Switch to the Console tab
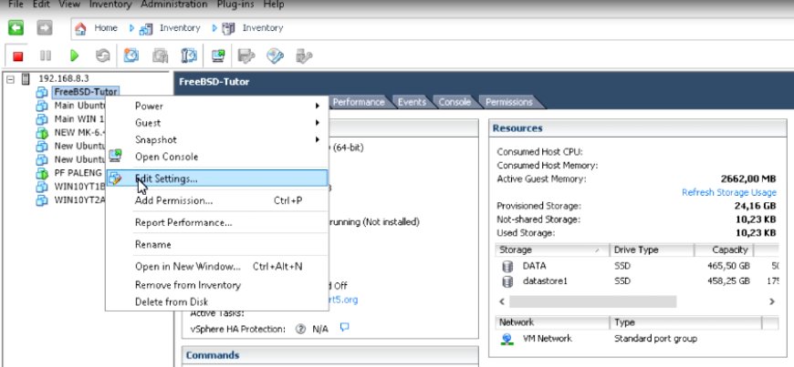 tap(454, 102)
